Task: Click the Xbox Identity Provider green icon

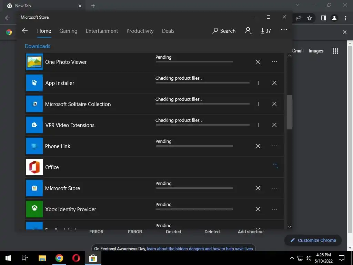Action: pyautogui.click(x=34, y=209)
